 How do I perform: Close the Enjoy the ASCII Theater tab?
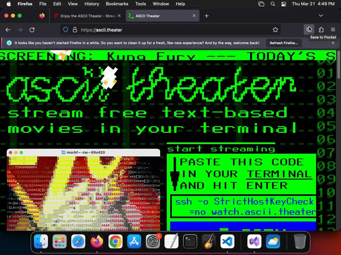tap(119, 16)
